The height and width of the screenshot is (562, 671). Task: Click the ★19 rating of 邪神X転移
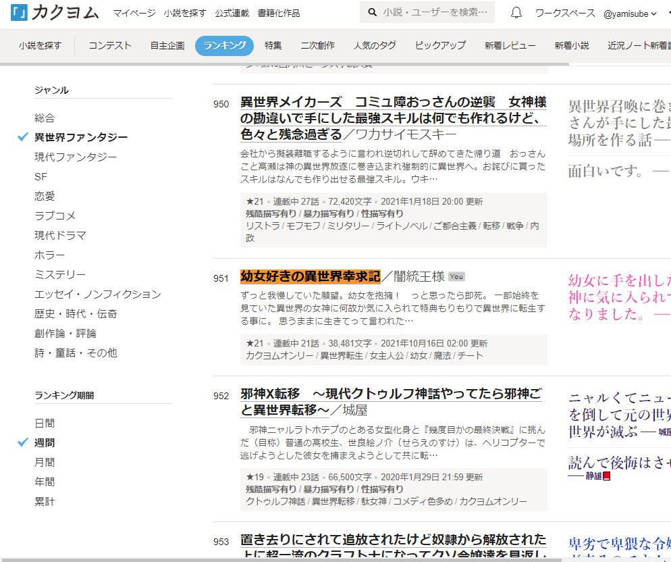254,477
